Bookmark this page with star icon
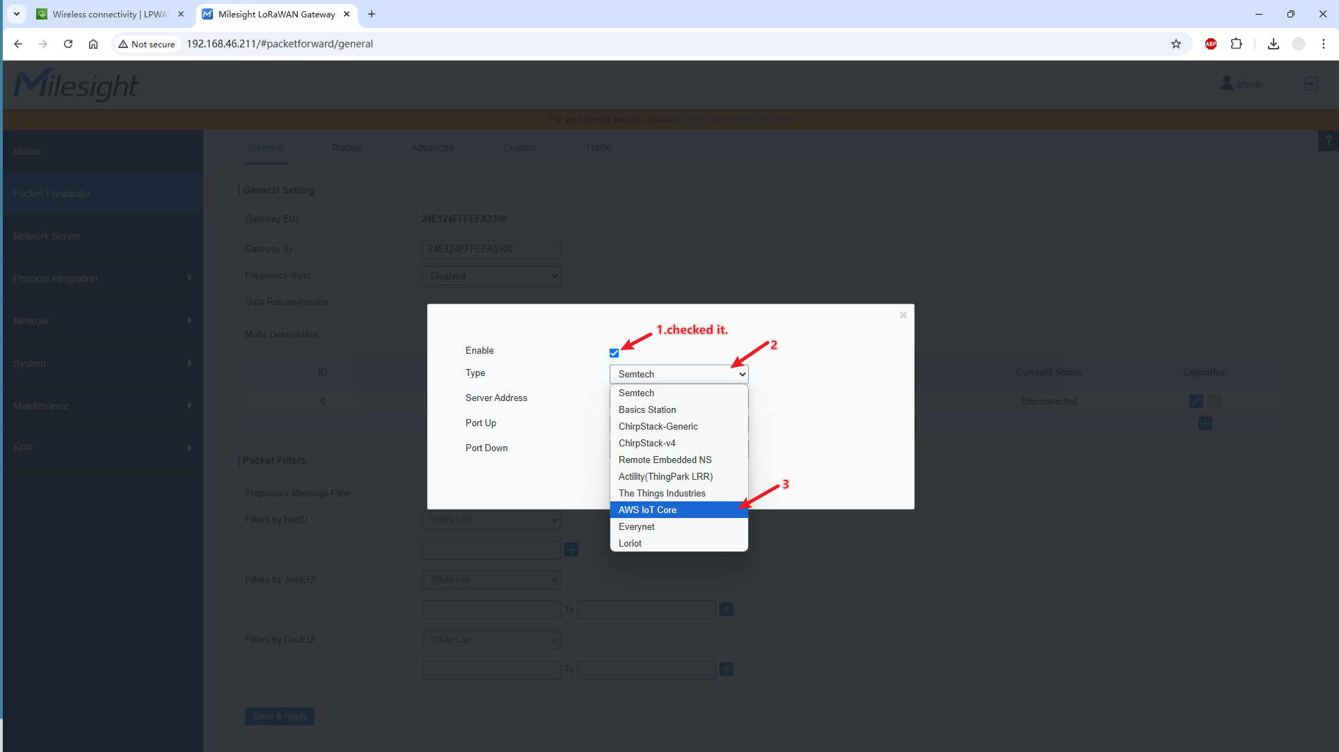This screenshot has width=1339, height=752. click(x=1176, y=44)
